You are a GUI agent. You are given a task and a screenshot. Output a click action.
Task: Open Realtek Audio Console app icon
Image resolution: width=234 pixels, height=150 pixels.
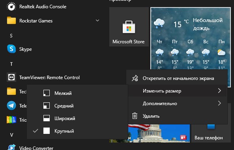[11, 6]
